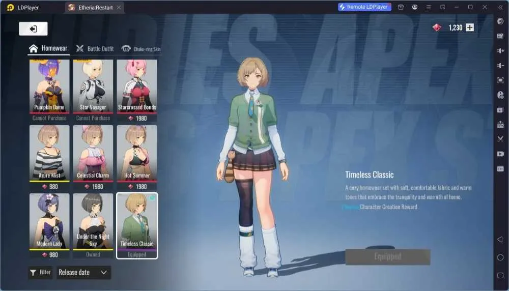Select the Star Voyager outfit thumbnail

[x=93, y=86]
